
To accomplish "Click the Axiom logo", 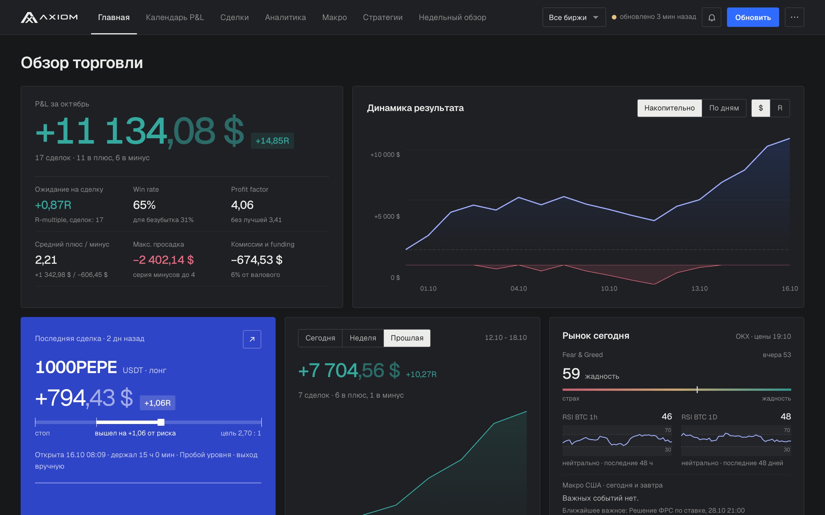I will point(49,17).
